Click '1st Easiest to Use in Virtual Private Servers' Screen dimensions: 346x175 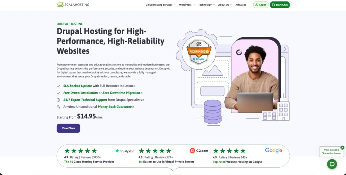coord(166,162)
